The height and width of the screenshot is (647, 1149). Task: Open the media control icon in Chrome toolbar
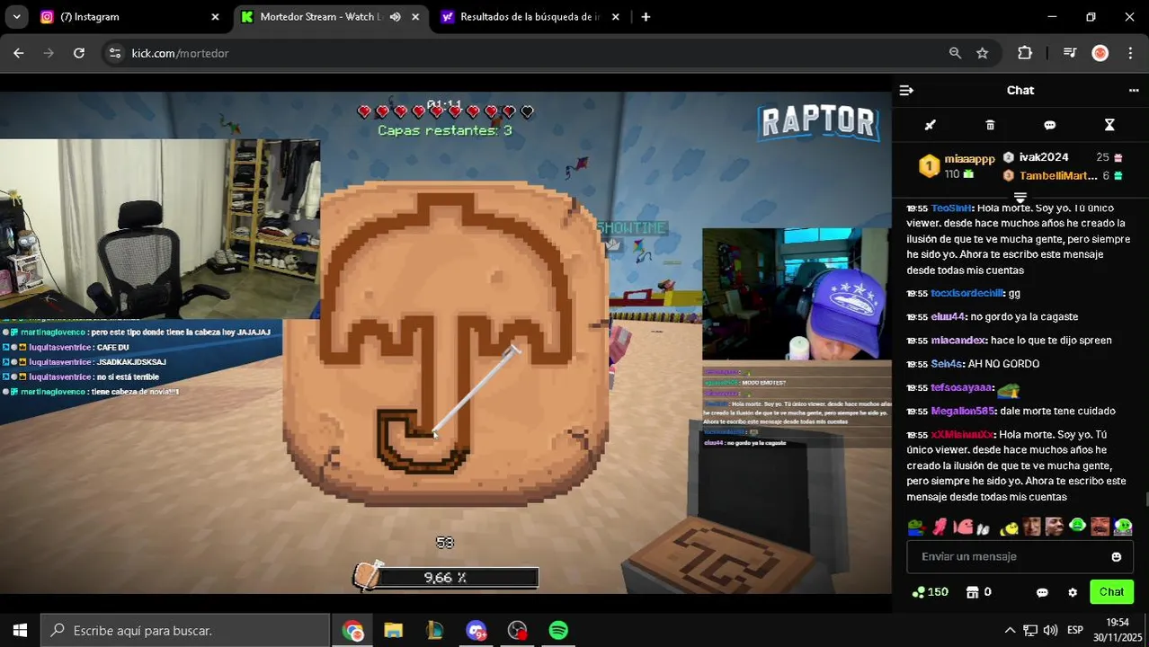click(x=1070, y=53)
